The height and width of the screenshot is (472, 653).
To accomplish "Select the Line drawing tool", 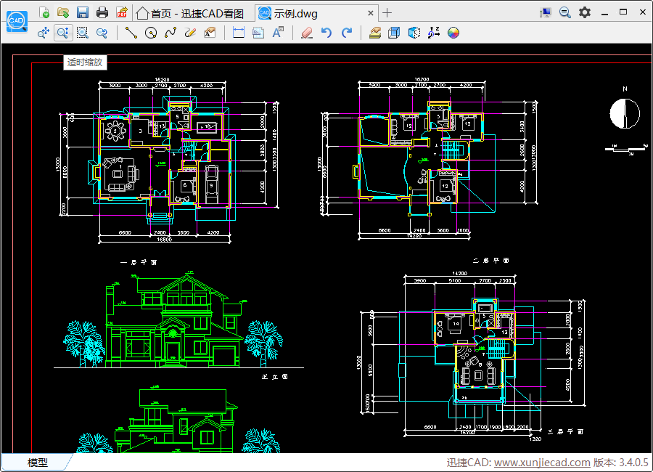I will click(x=131, y=33).
